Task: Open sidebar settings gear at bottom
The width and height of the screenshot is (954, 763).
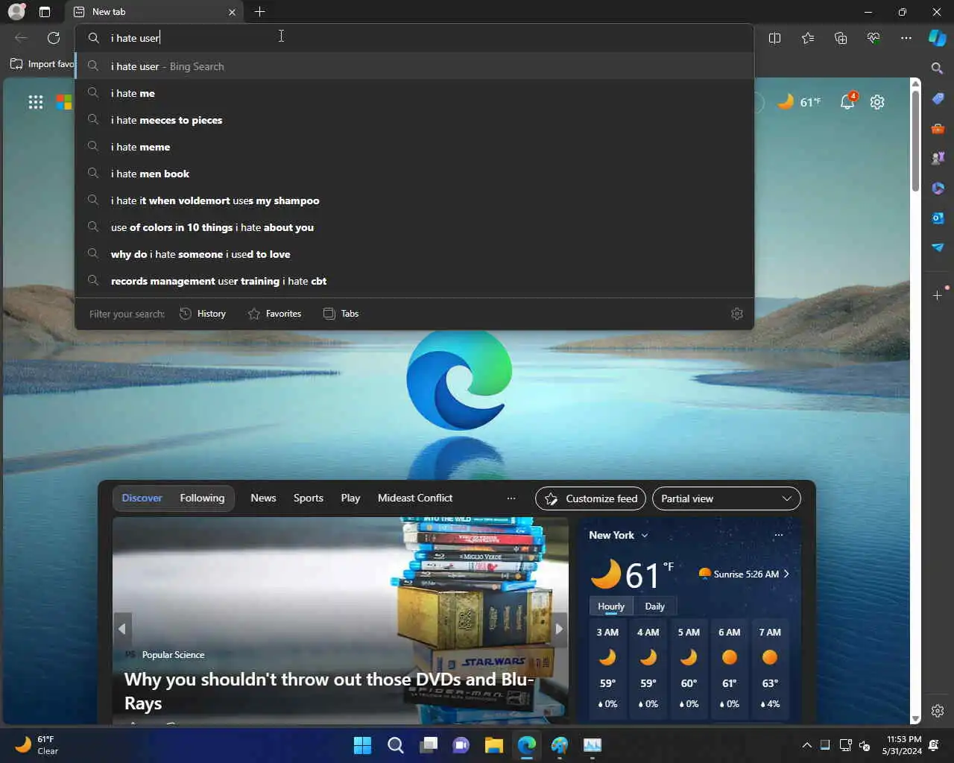Action: coord(938,711)
